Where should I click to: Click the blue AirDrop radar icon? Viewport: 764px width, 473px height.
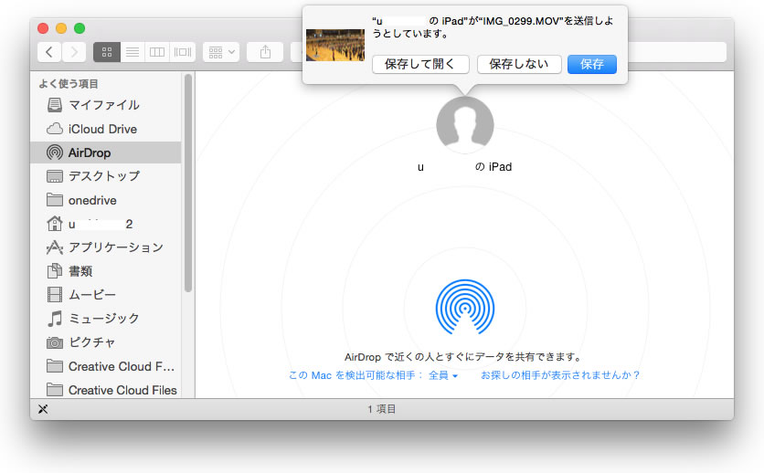(x=465, y=307)
